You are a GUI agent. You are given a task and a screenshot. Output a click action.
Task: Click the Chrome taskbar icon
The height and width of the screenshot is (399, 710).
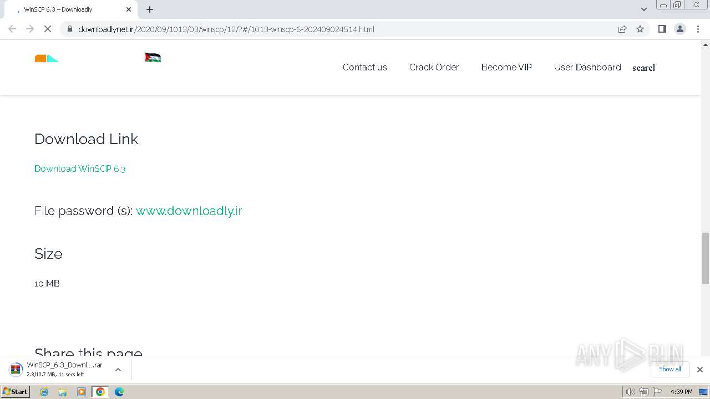[x=100, y=392]
